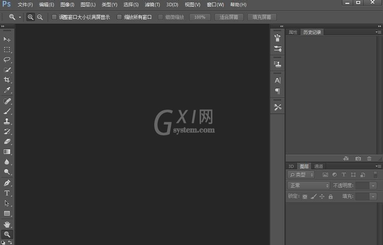Open the Paragraph panel icon

[x=278, y=91]
